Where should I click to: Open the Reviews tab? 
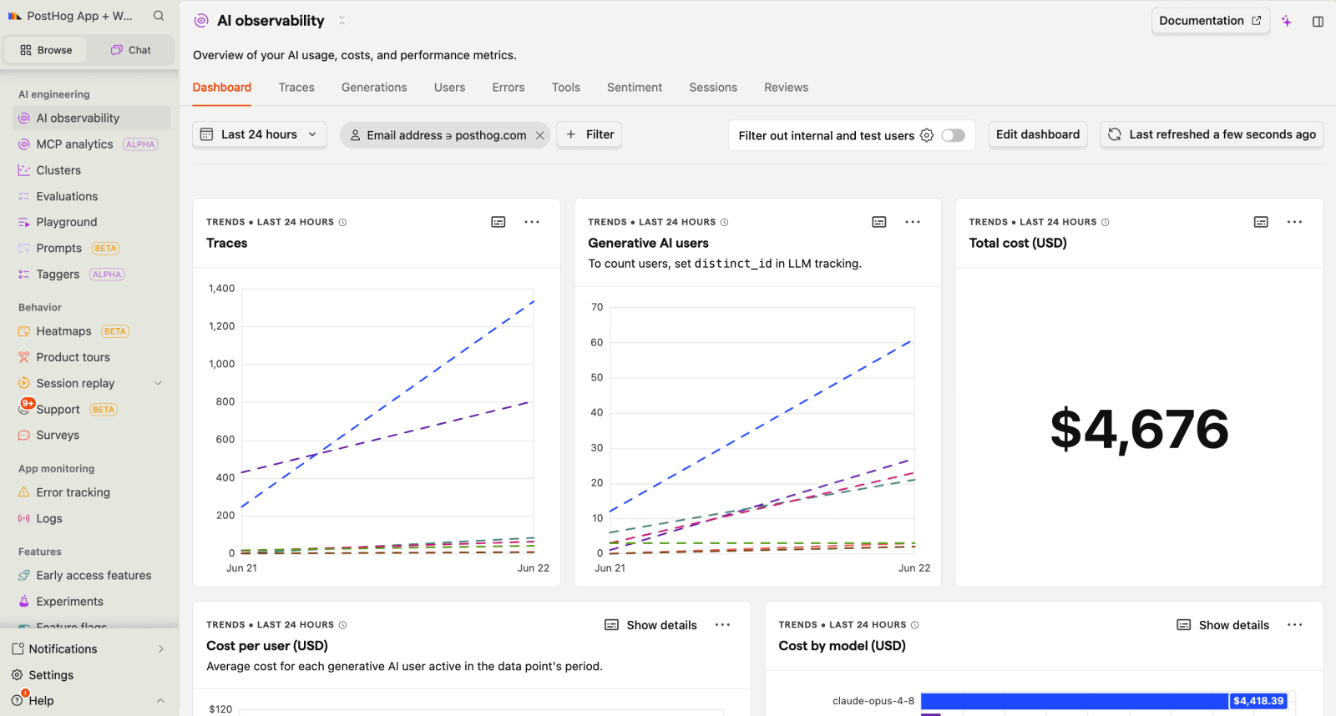click(x=786, y=88)
